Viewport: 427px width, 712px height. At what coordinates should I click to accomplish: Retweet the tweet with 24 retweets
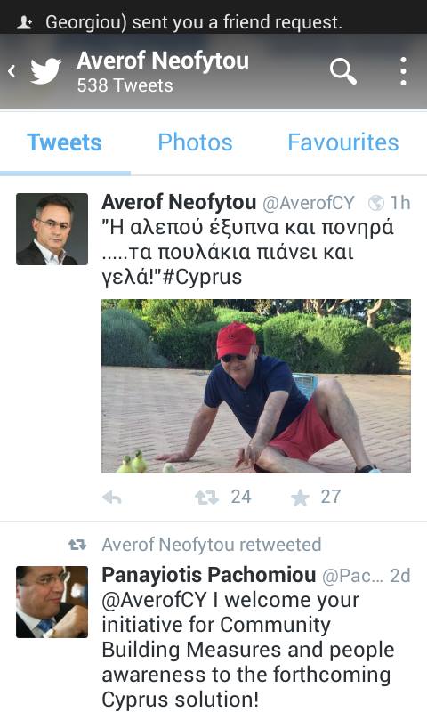[206, 498]
